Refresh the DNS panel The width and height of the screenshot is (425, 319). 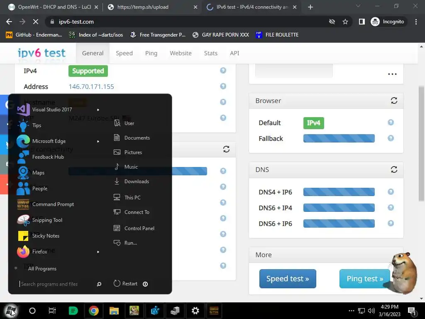click(394, 169)
